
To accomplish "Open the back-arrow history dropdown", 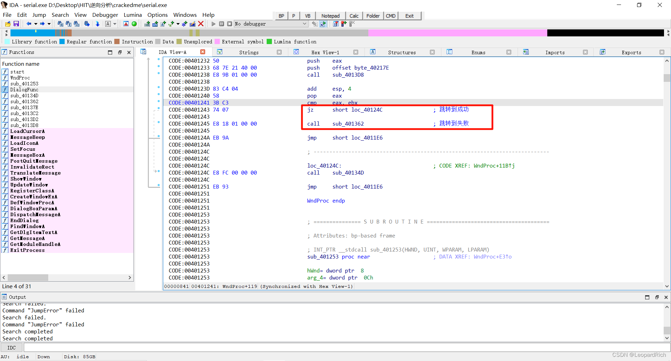I will 36,24.
